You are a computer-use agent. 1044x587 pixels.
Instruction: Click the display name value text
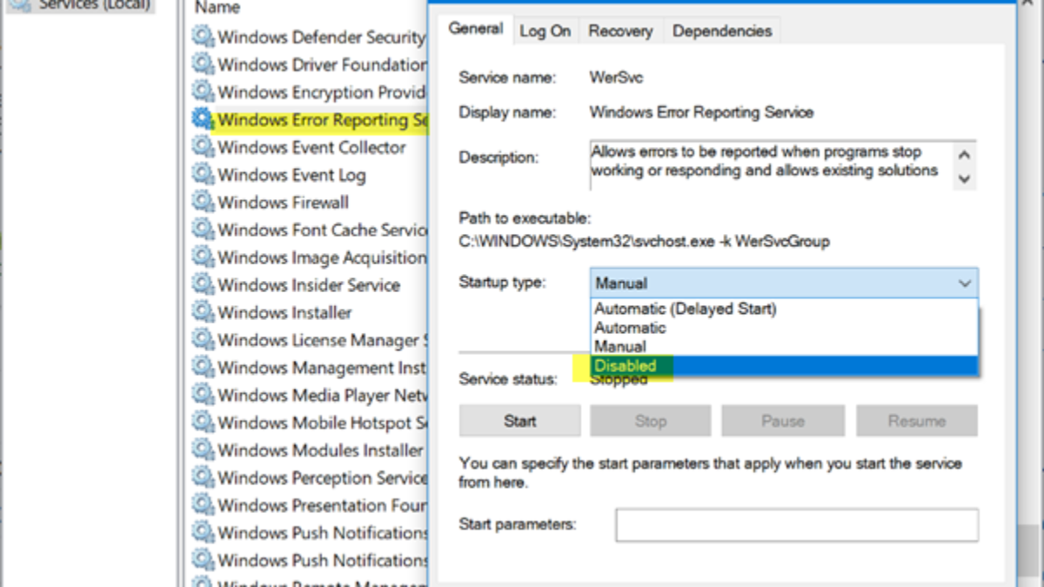(x=701, y=112)
